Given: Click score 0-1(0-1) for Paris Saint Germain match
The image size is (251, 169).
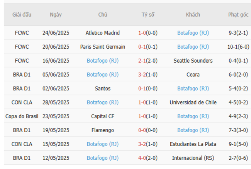Looking at the screenshot, I should click(x=148, y=47).
